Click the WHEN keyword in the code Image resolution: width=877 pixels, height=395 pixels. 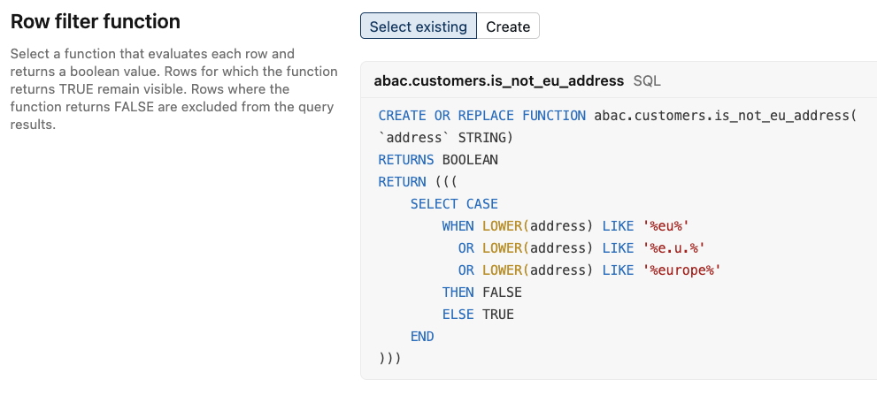pyautogui.click(x=458, y=225)
